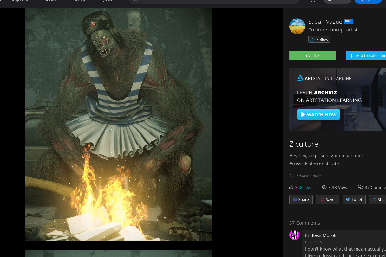The image size is (386, 257).
Task: Open the Endless Morok commenter name
Action: click(x=321, y=235)
